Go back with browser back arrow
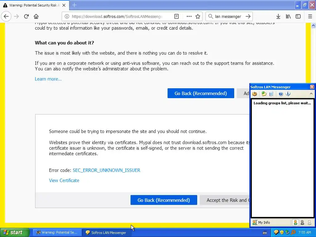The height and width of the screenshot is (237, 316). coord(6,16)
